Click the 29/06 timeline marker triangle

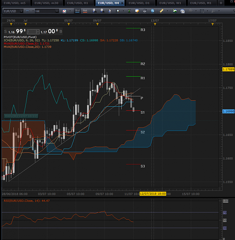pos(11,24)
